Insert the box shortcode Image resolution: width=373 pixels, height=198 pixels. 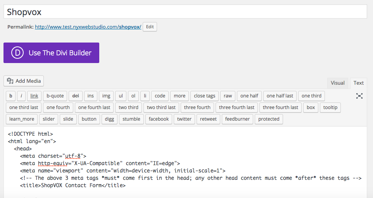click(x=311, y=108)
